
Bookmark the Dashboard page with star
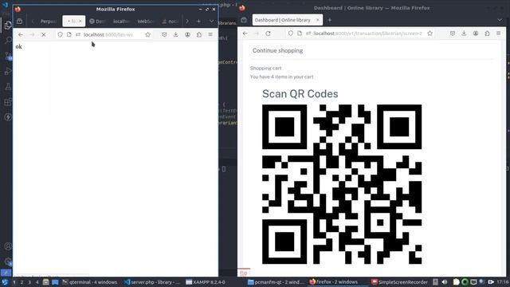pos(430,33)
